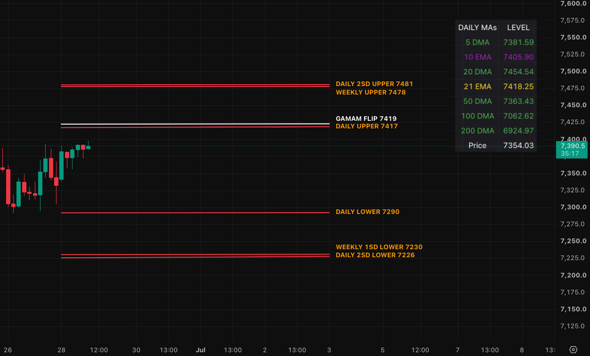590x356 pixels.
Task: Click the 5 date label on the time axis
Action: click(382, 350)
